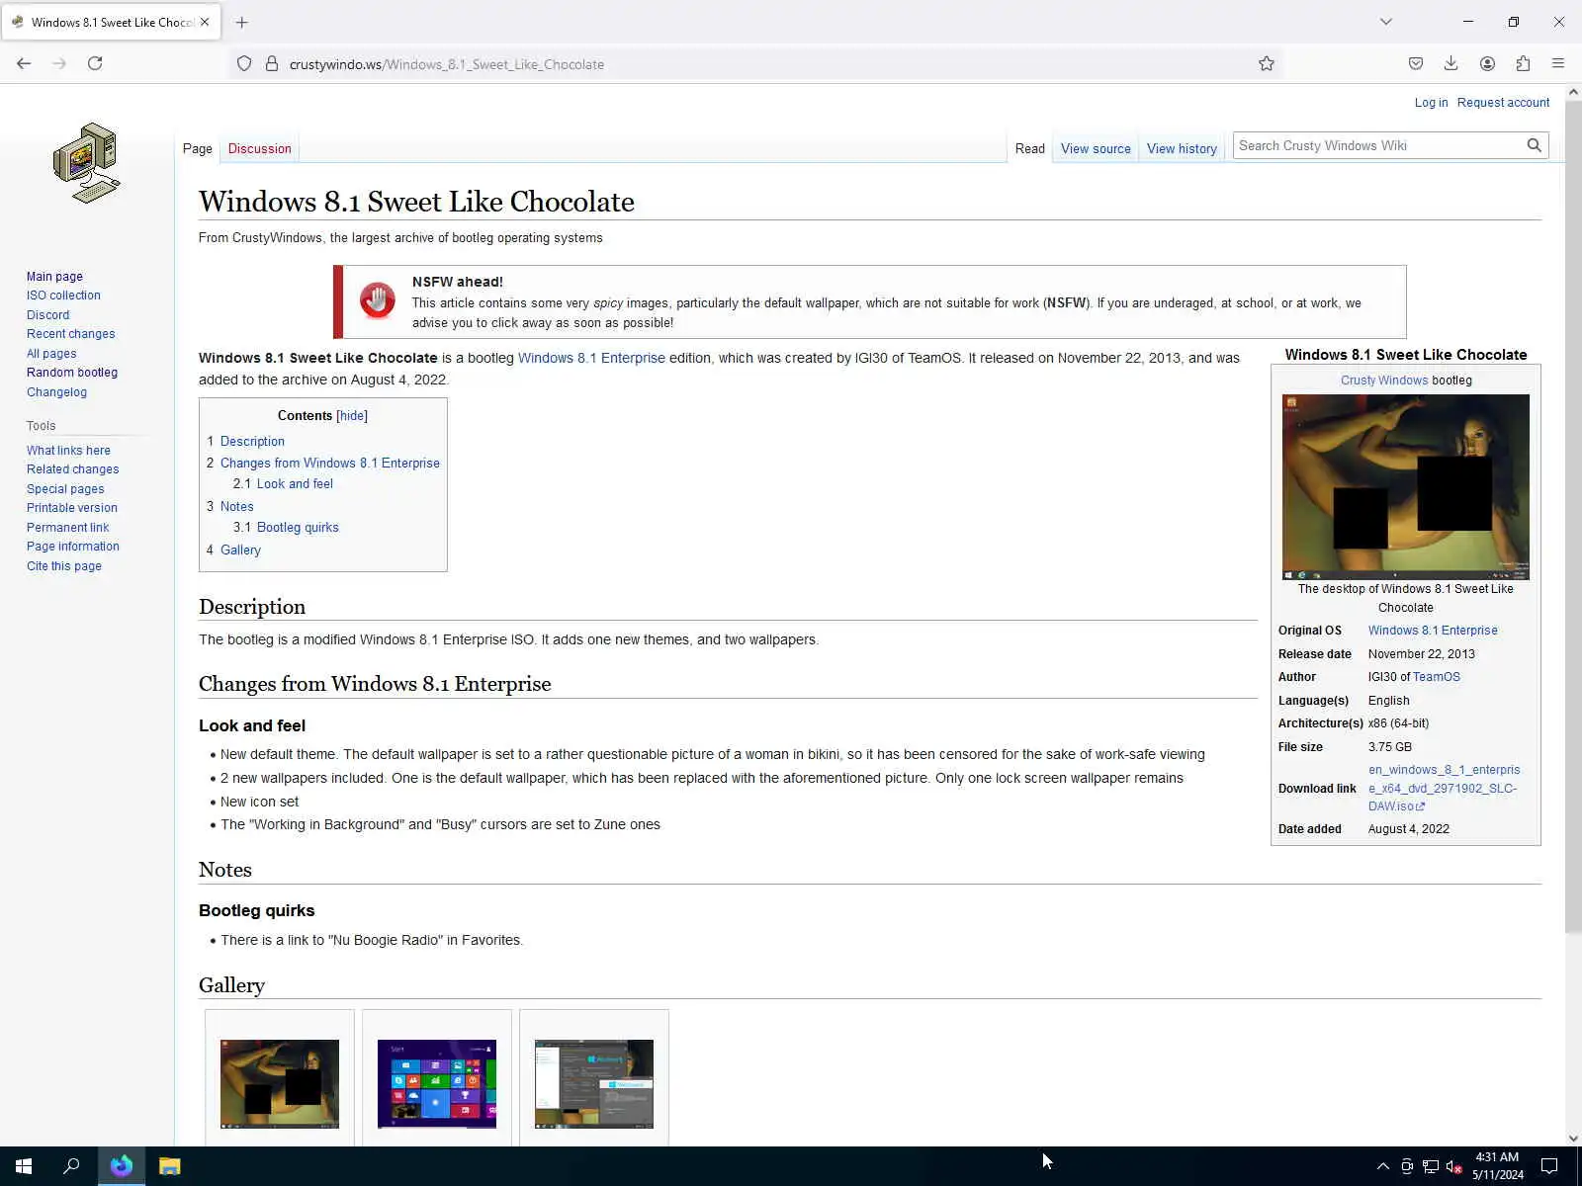Screen dimensions: 1582x1186
Task: Show tracking protection shield info
Action: click(244, 64)
